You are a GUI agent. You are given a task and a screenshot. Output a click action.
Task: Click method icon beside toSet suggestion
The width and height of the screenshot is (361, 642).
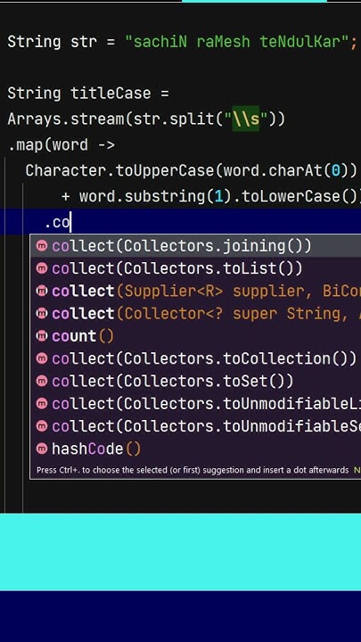[42, 382]
